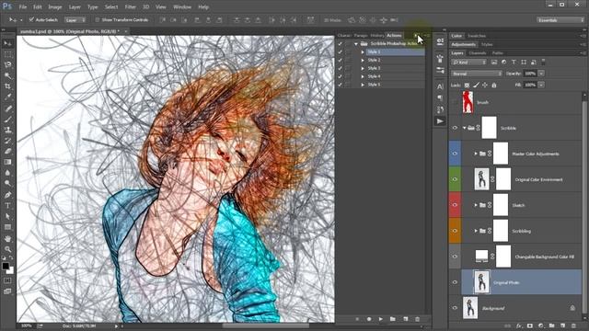This screenshot has height=331, width=589.
Task: Click Create new set folder icon in Actions
Action: [x=393, y=319]
